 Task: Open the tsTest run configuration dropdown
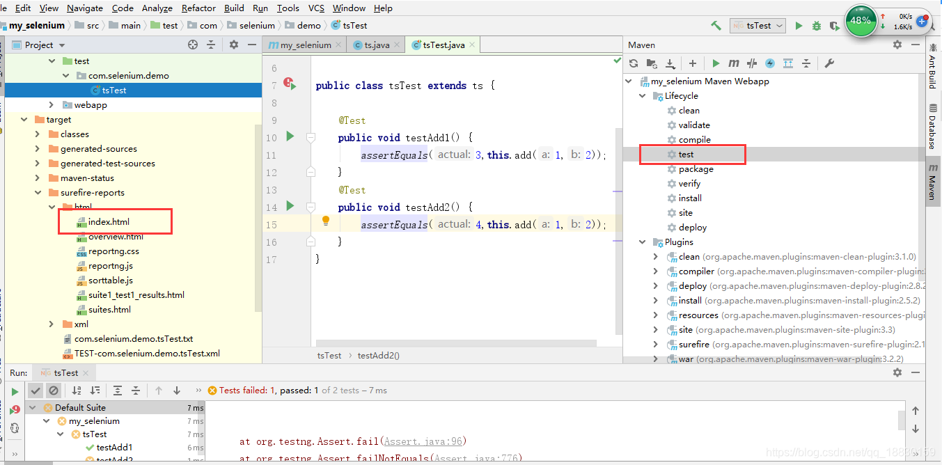click(x=758, y=26)
